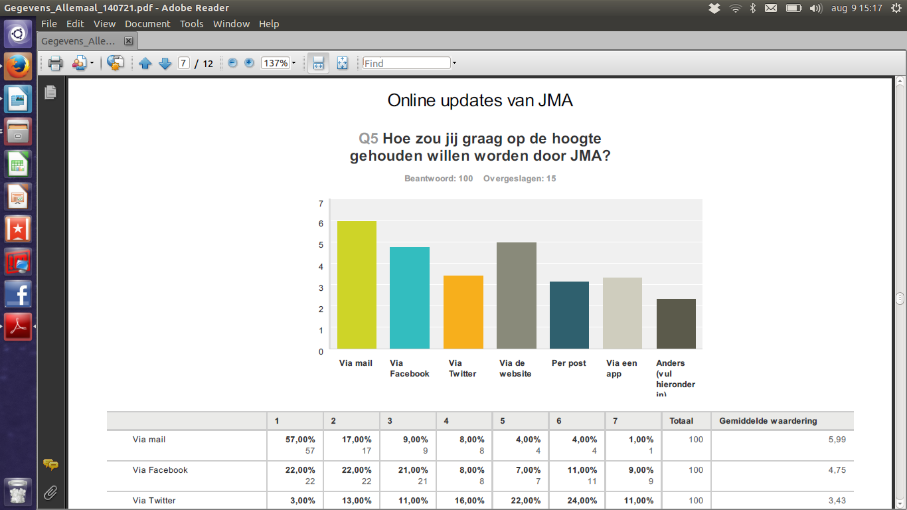907x510 pixels.
Task: Open the clock showing aug 9 15:17
Action: point(857,8)
